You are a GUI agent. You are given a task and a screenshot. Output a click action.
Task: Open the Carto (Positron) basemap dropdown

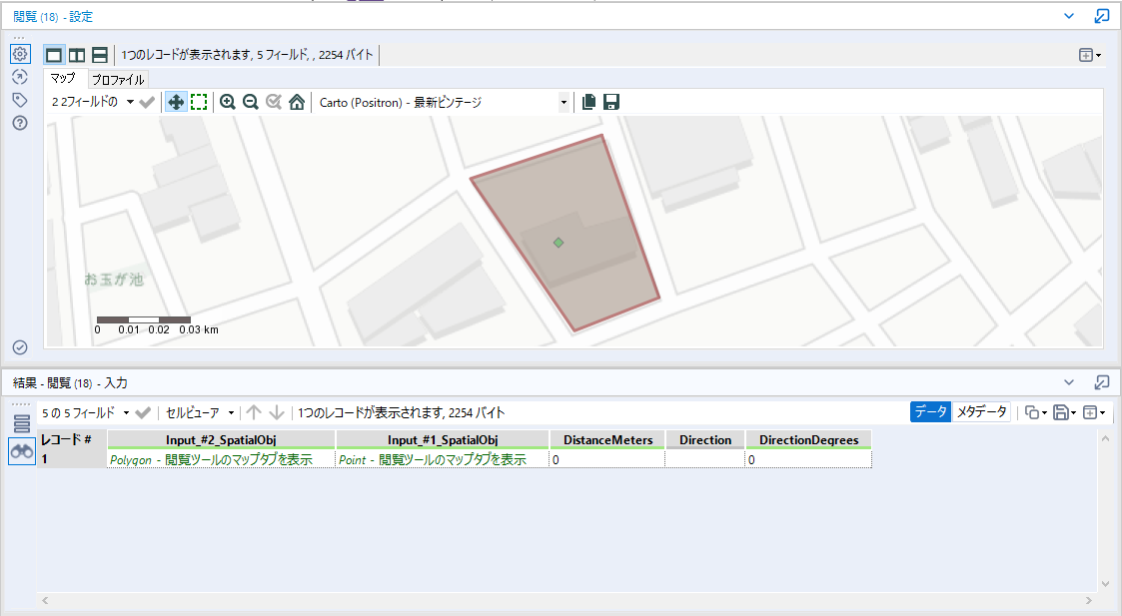click(x=562, y=101)
